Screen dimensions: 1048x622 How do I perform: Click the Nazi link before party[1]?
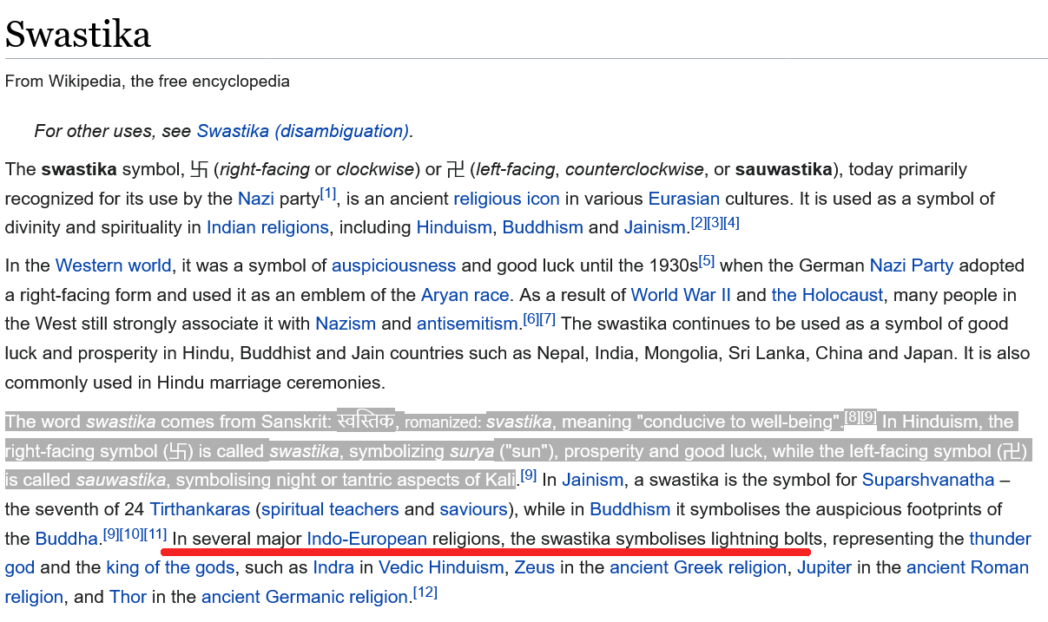[256, 199]
